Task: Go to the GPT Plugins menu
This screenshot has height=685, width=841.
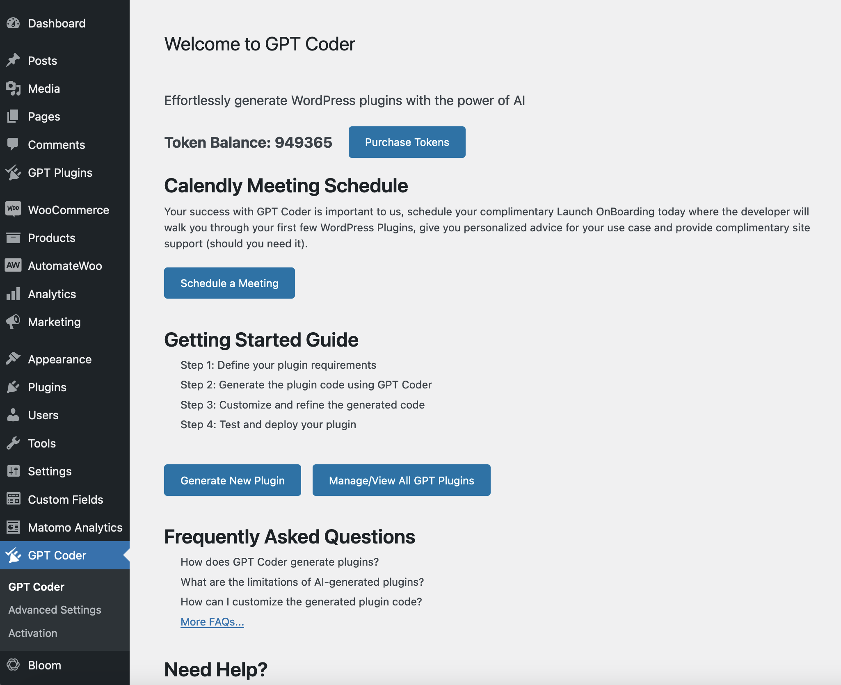Action: click(60, 173)
